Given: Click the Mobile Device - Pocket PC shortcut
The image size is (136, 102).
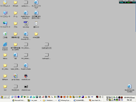Looking at the screenshot, I should tap(26, 15).
